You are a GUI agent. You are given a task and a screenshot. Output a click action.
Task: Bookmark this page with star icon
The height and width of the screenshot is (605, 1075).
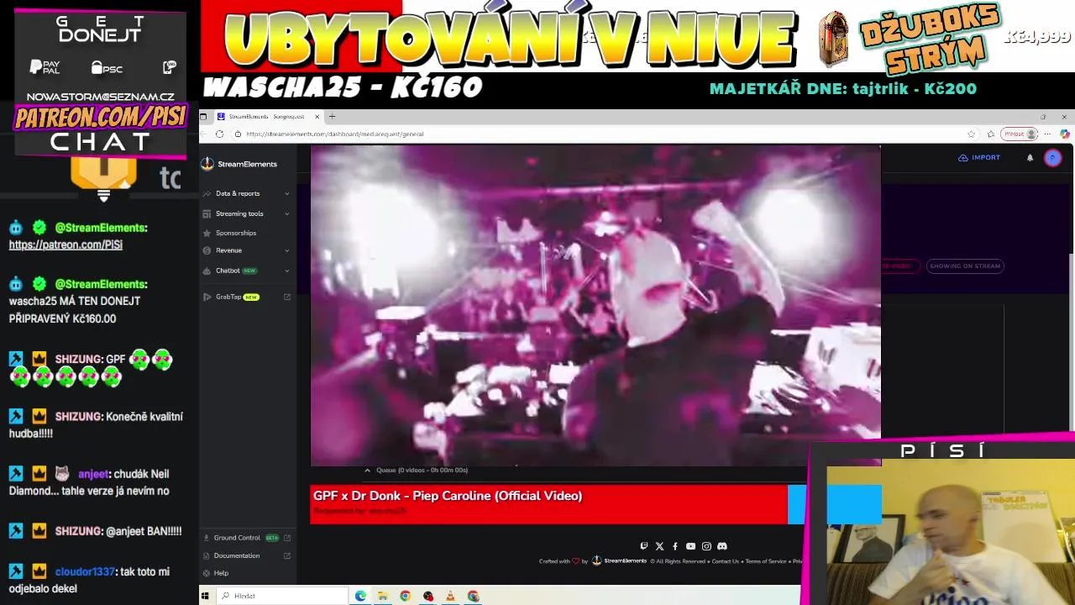click(x=972, y=134)
